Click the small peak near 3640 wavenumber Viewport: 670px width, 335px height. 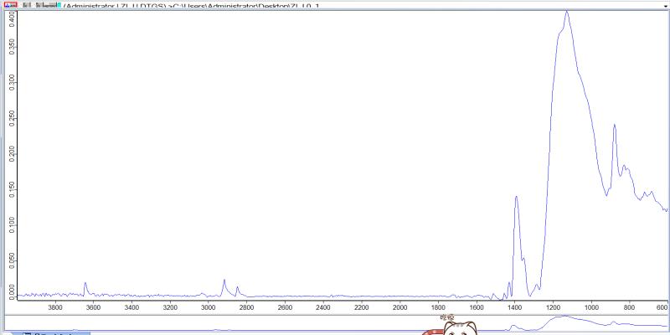click(85, 283)
